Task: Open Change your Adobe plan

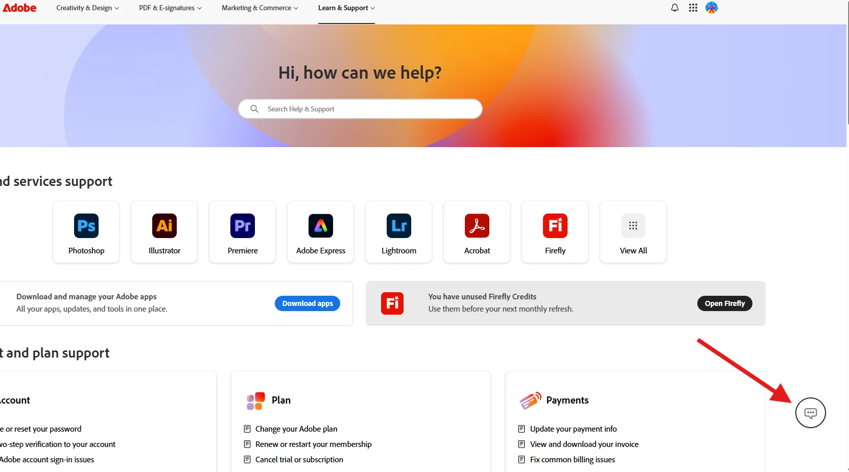Action: (296, 429)
